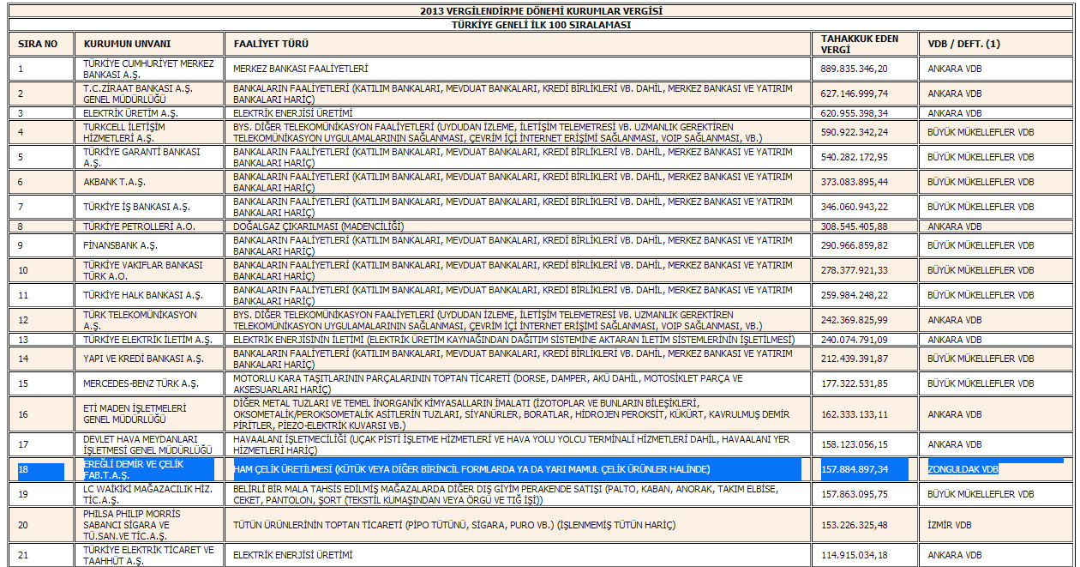Click the tax amount 259.984.248,22
This screenshot has height=567, width=1080.
click(x=854, y=295)
